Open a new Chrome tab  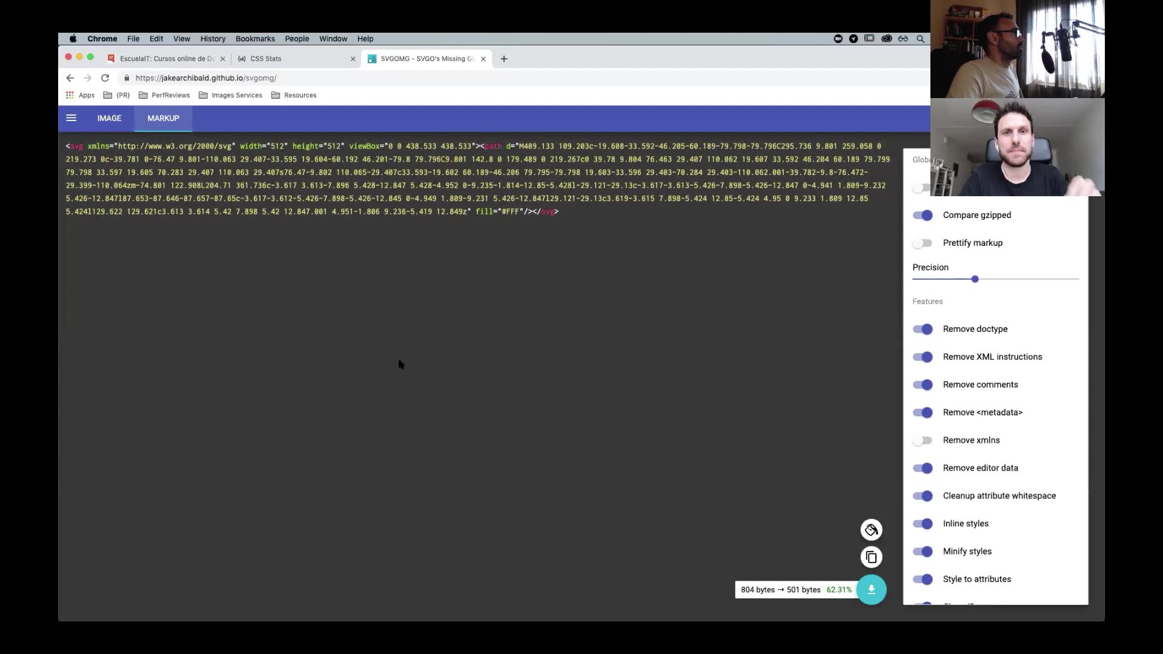coord(504,59)
